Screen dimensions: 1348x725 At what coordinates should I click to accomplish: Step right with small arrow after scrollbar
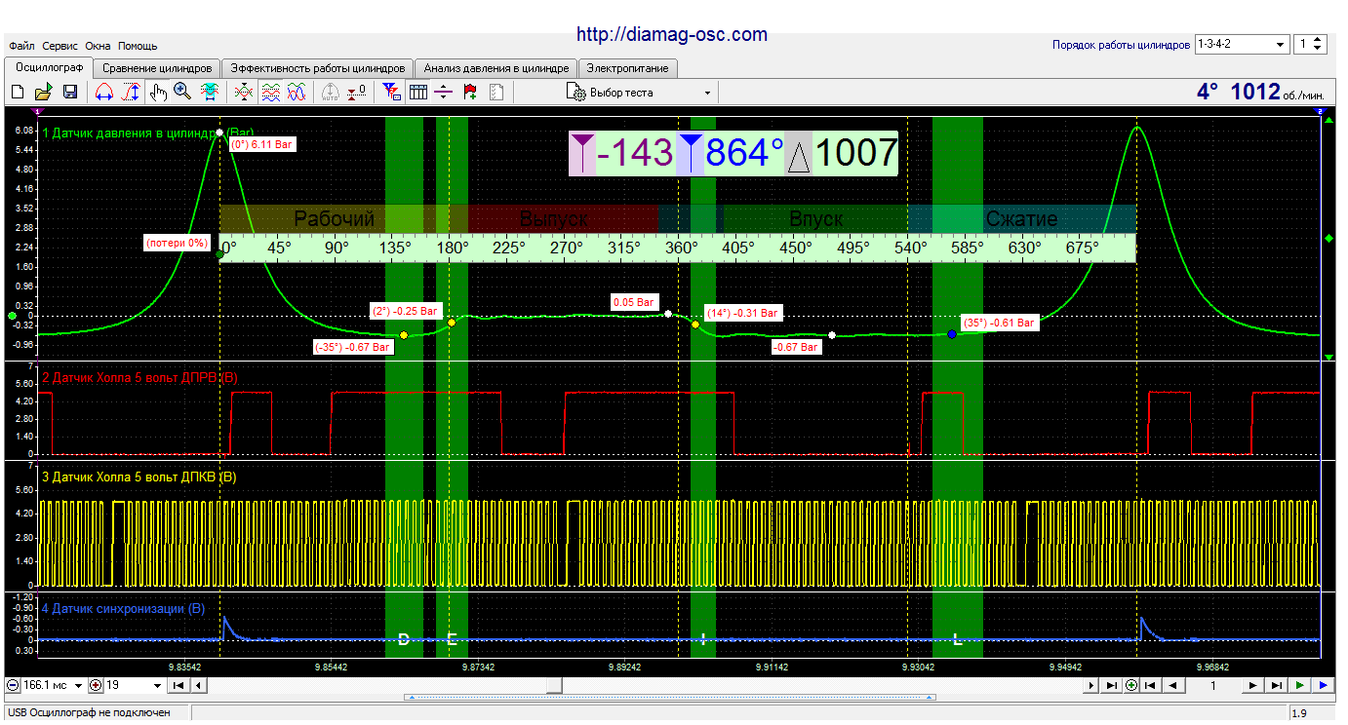click(1091, 686)
